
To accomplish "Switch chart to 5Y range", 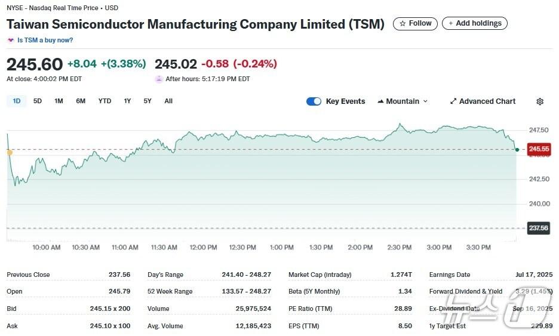I will click(x=148, y=101).
